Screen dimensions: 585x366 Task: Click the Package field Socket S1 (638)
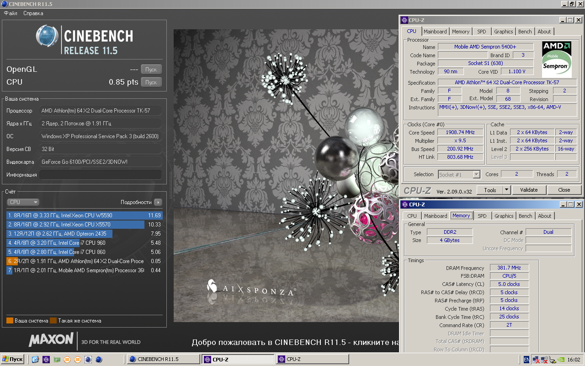(486, 63)
